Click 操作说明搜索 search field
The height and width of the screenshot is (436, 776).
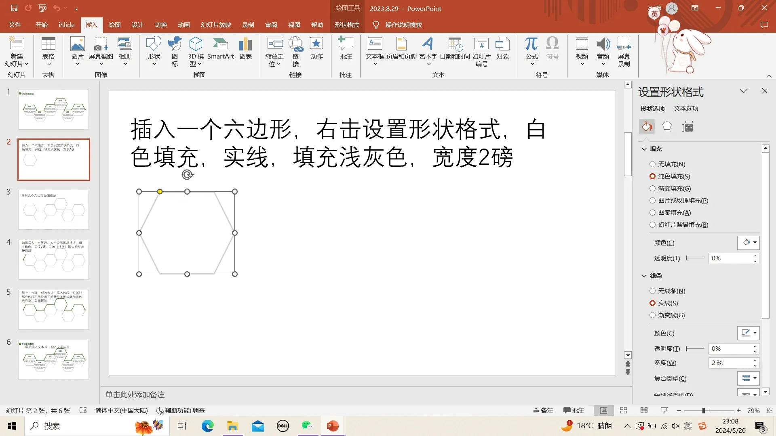tap(403, 25)
